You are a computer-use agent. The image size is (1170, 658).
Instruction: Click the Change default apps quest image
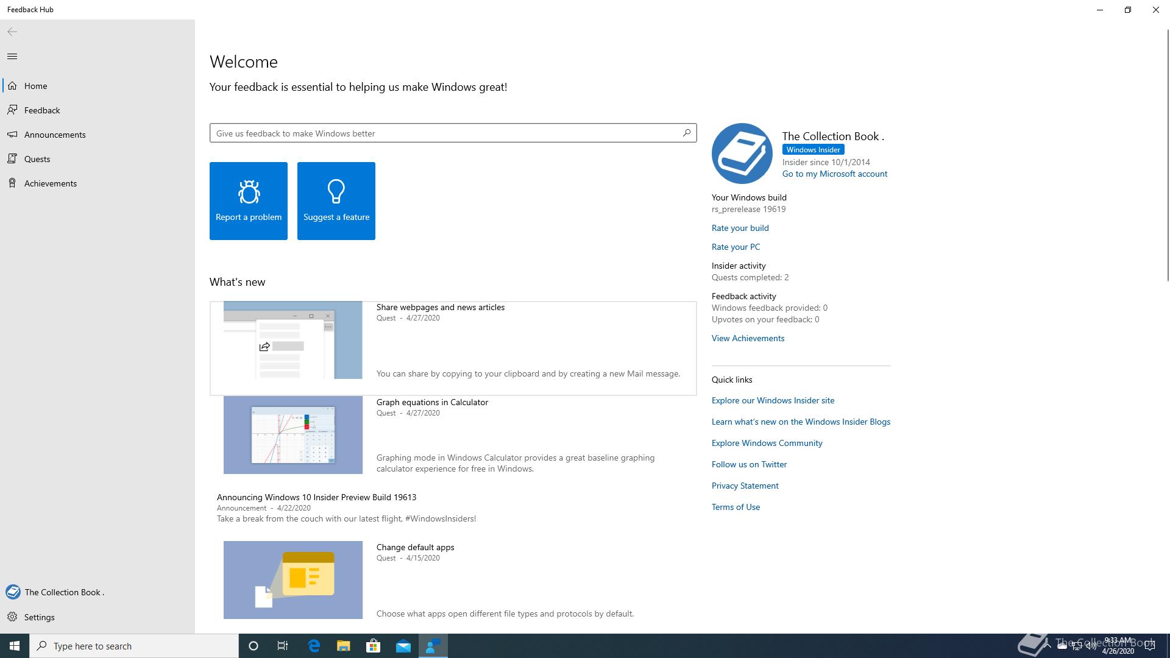(x=293, y=580)
